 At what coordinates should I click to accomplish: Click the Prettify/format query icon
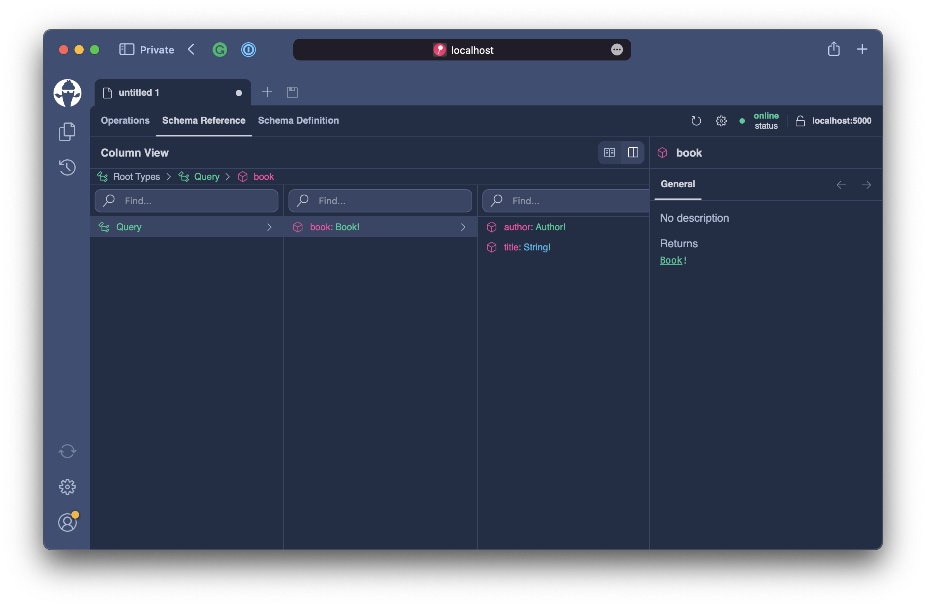click(x=696, y=121)
